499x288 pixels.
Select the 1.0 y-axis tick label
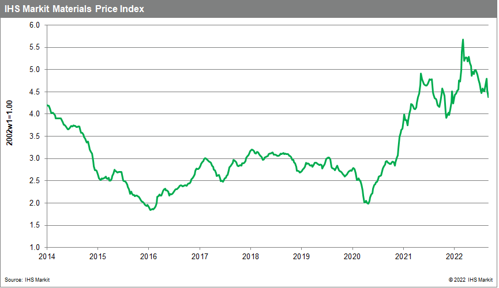(x=34, y=248)
